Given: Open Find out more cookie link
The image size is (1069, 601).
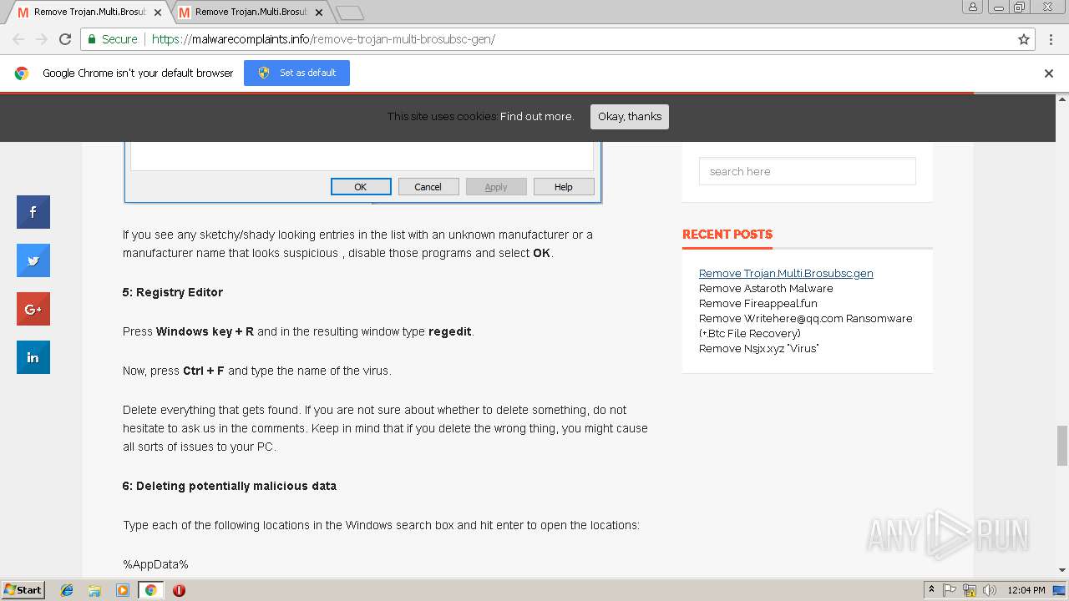Looking at the screenshot, I should 537,117.
